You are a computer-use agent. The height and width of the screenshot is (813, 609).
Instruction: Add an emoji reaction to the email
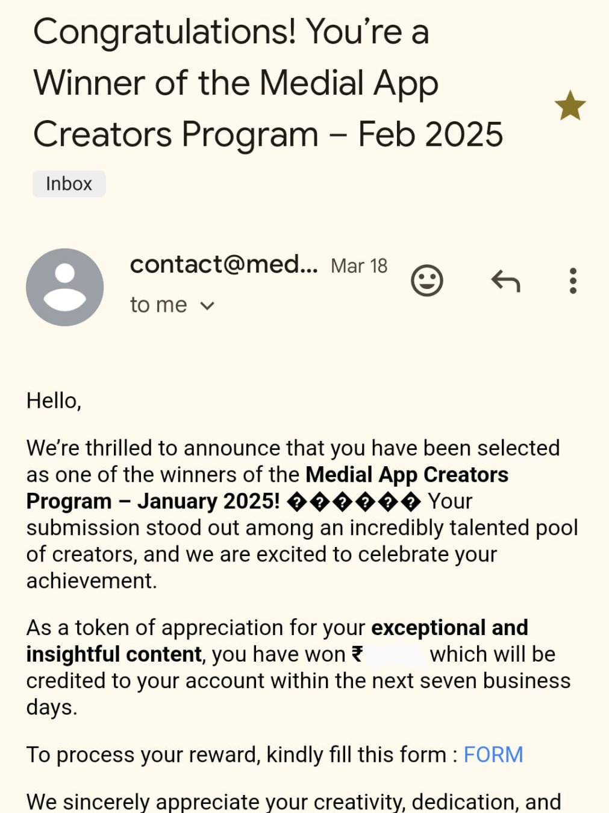click(426, 280)
